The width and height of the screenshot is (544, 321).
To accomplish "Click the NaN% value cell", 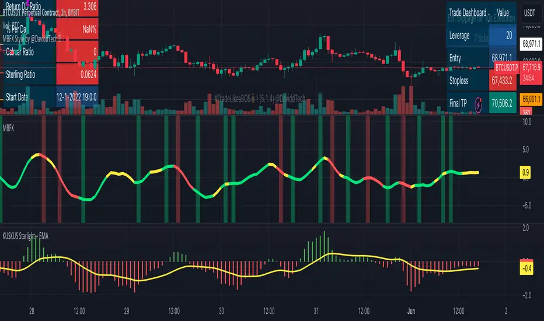I will pyautogui.click(x=77, y=29).
